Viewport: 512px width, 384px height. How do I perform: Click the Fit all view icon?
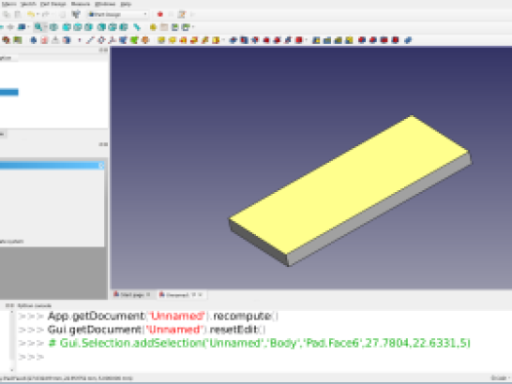[38, 27]
